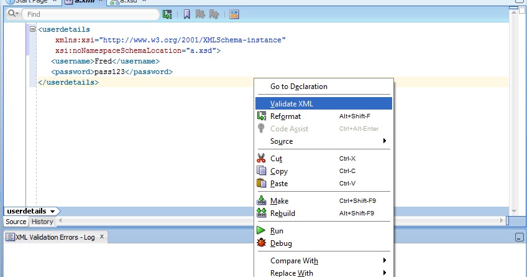Switch to the History tab
The height and width of the screenshot is (277, 527).
pyautogui.click(x=42, y=222)
